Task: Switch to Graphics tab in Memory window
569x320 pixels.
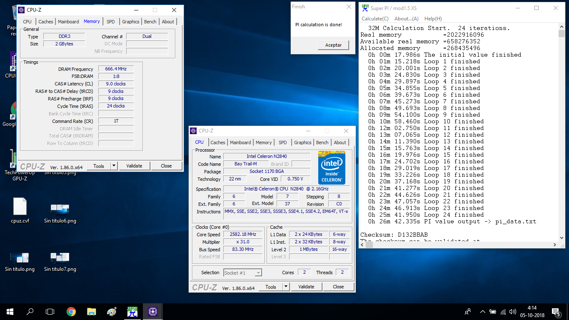Action: 131,22
